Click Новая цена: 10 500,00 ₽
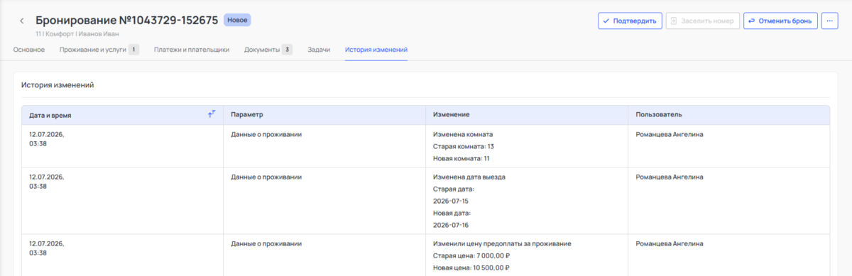The width and height of the screenshot is (852, 276). coord(471,267)
